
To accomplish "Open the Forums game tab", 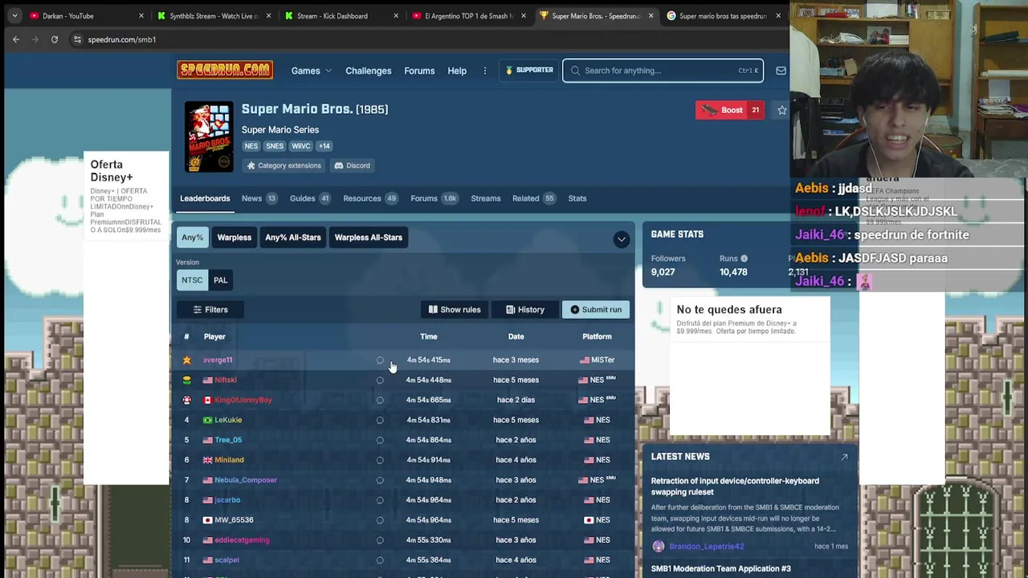I will tap(434, 198).
